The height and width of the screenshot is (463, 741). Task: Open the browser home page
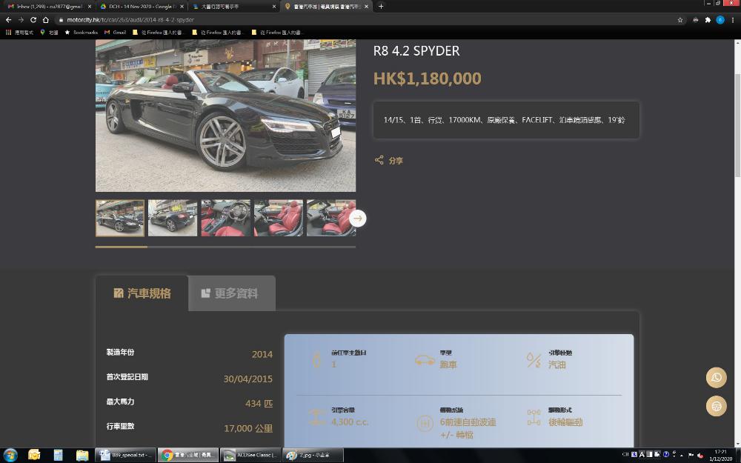[46, 20]
